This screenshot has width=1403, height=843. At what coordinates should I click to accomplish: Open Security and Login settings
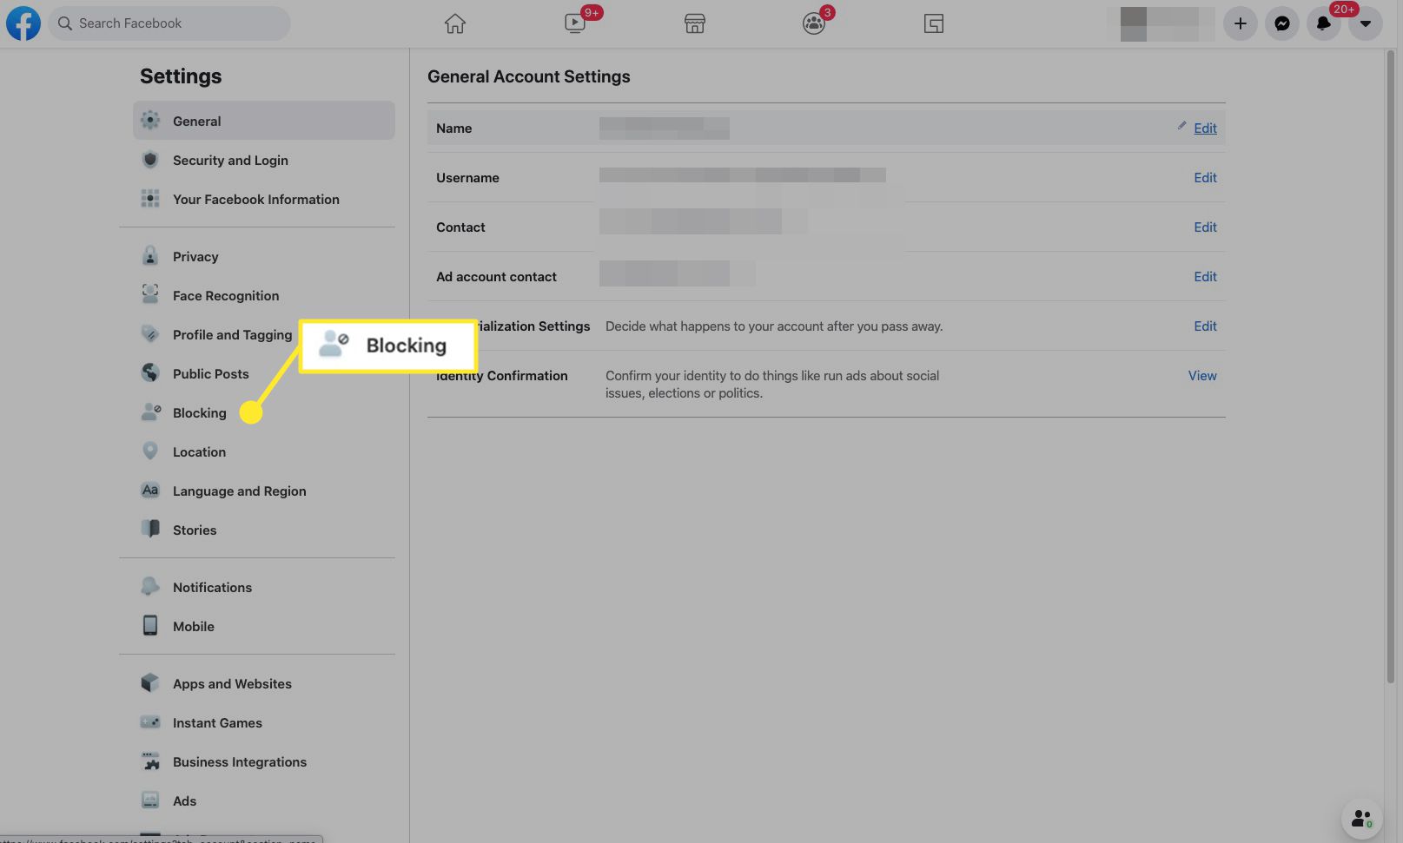(x=264, y=160)
